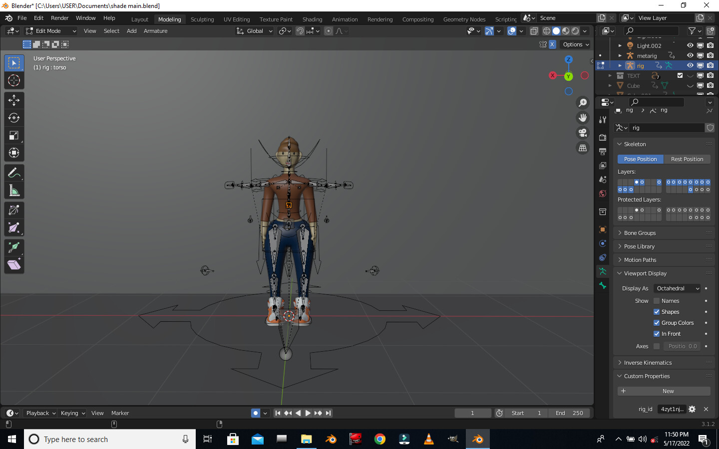Activate the Move tool
This screenshot has height=449, width=719.
coord(14,100)
